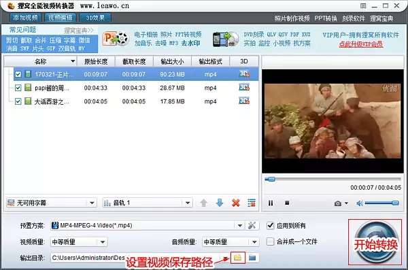Enable 合并成一个文件 checkbox
The width and height of the screenshot is (408, 270).
click(271, 241)
